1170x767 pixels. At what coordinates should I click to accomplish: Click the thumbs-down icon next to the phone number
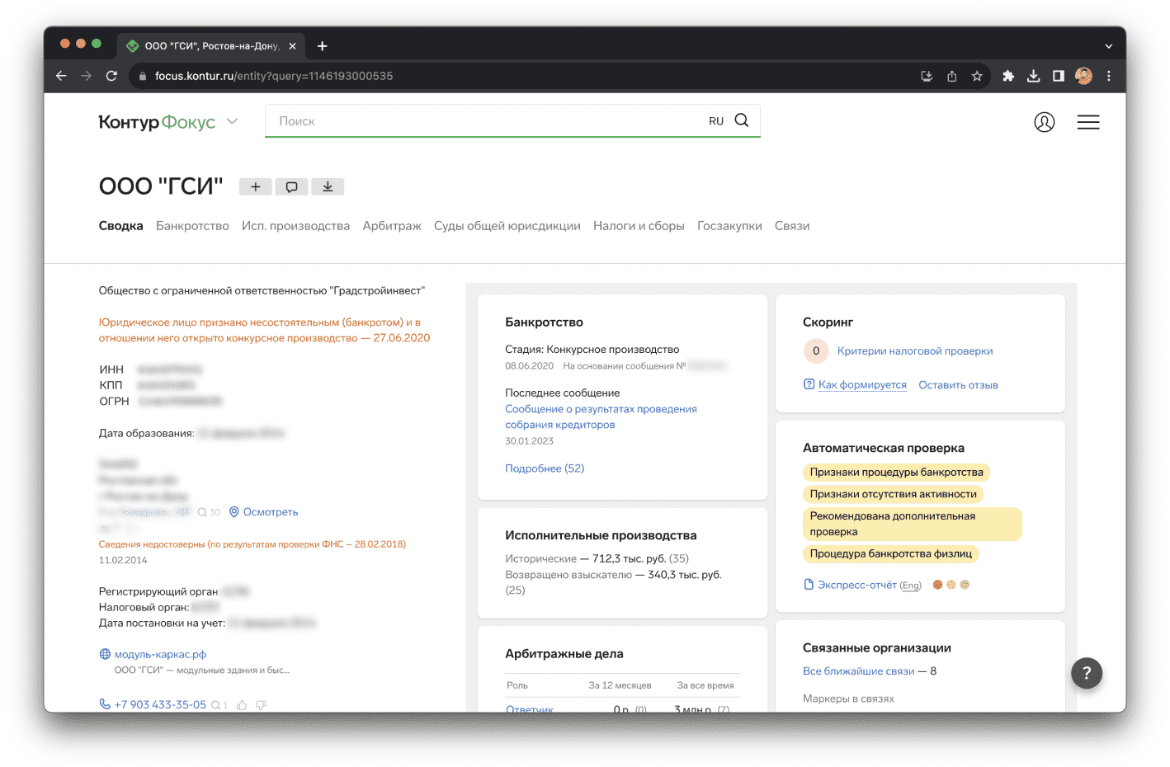[x=261, y=705]
